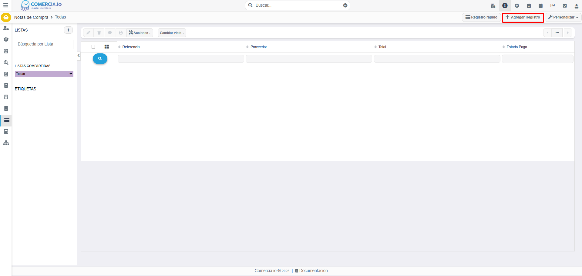Open the cash register icon in top bar

click(x=493, y=6)
